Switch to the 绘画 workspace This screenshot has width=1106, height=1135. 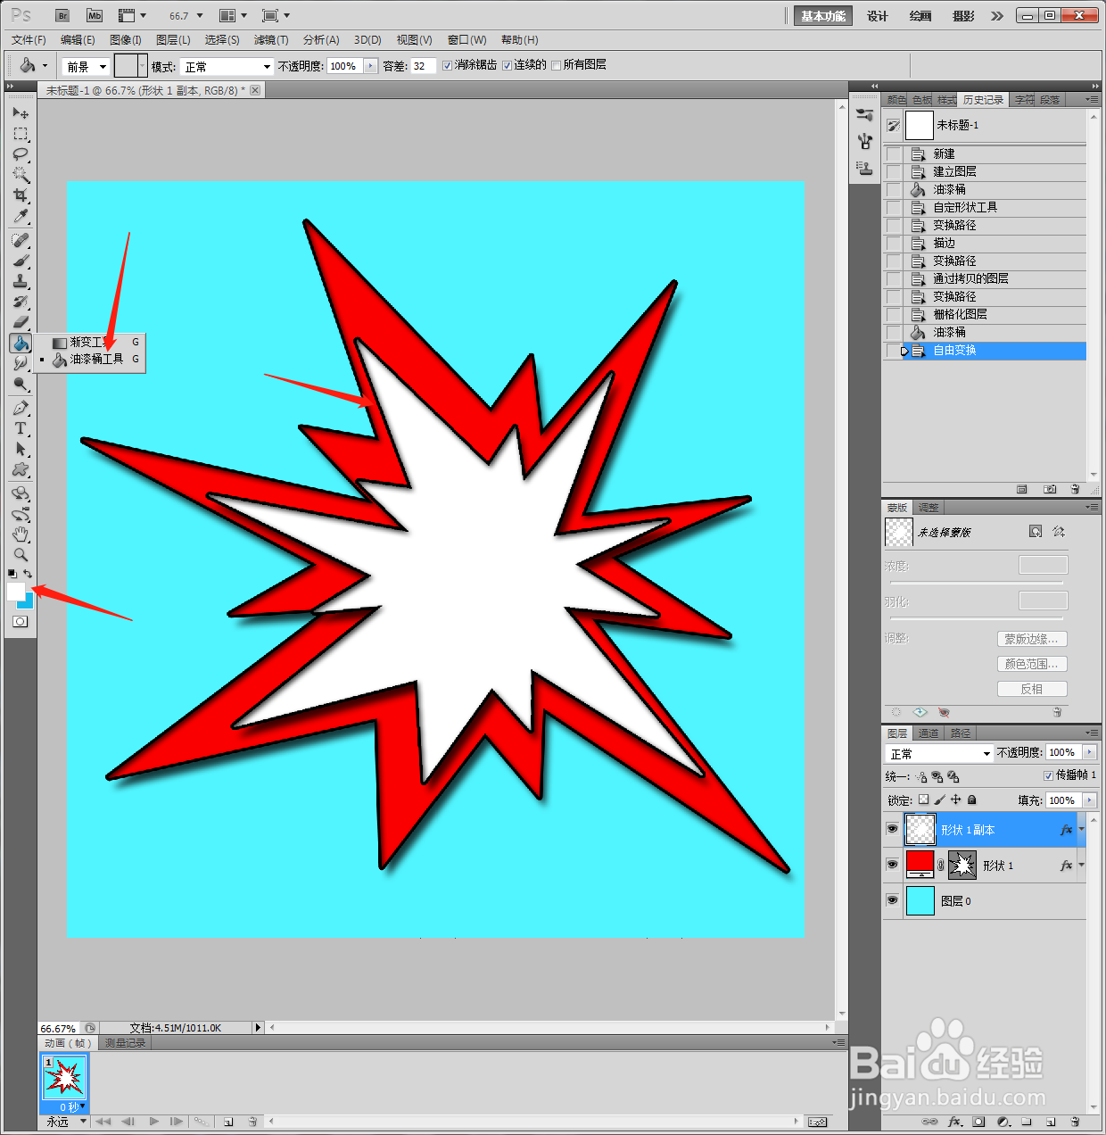tap(920, 16)
